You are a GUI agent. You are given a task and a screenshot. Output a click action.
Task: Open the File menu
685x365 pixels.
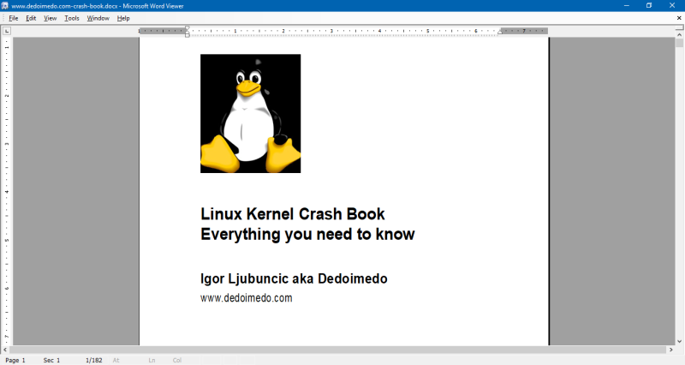pyautogui.click(x=14, y=18)
